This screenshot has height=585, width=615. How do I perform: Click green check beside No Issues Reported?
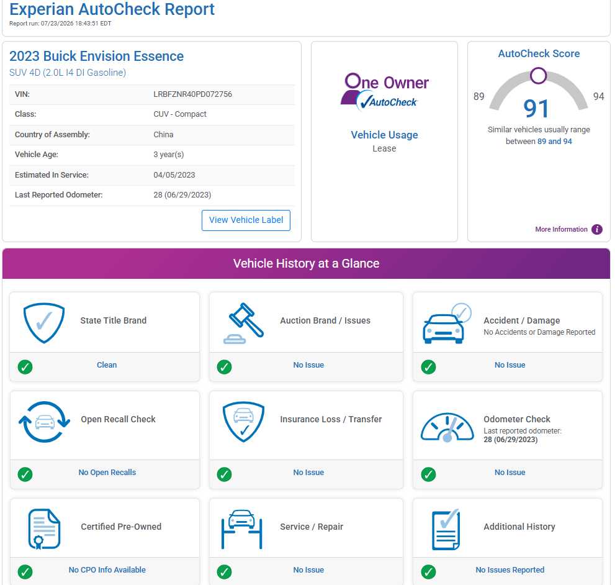pos(428,572)
